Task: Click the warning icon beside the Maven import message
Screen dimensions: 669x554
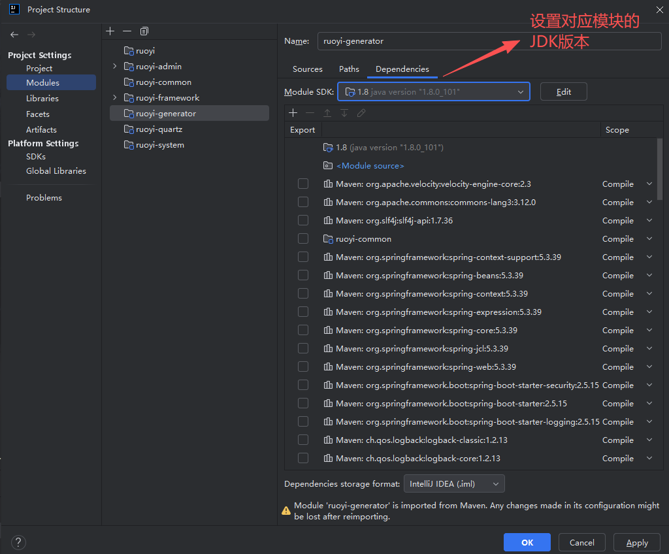Action: pyautogui.click(x=286, y=510)
